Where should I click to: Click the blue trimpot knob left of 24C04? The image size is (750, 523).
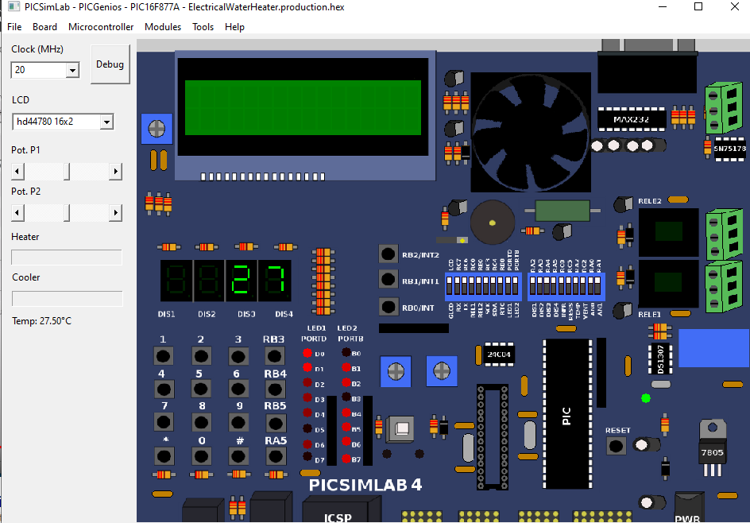(x=442, y=372)
